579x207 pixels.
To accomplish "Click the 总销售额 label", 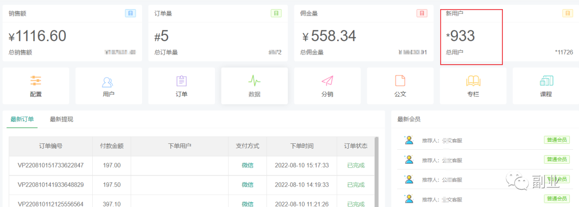I will (x=20, y=52).
